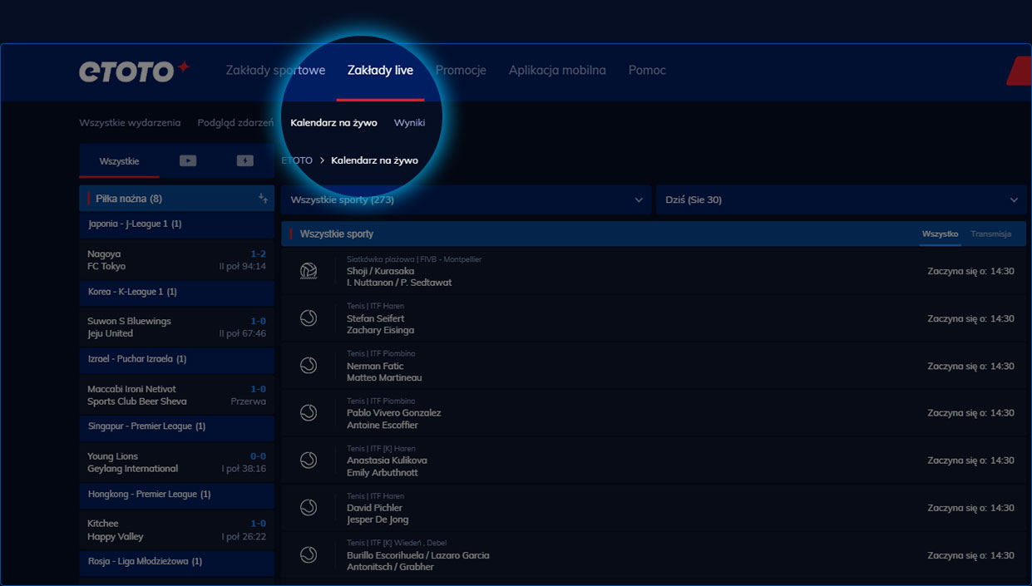The width and height of the screenshot is (1032, 586).
Task: Click 0-0 score for Young Lions
Action: pos(258,456)
